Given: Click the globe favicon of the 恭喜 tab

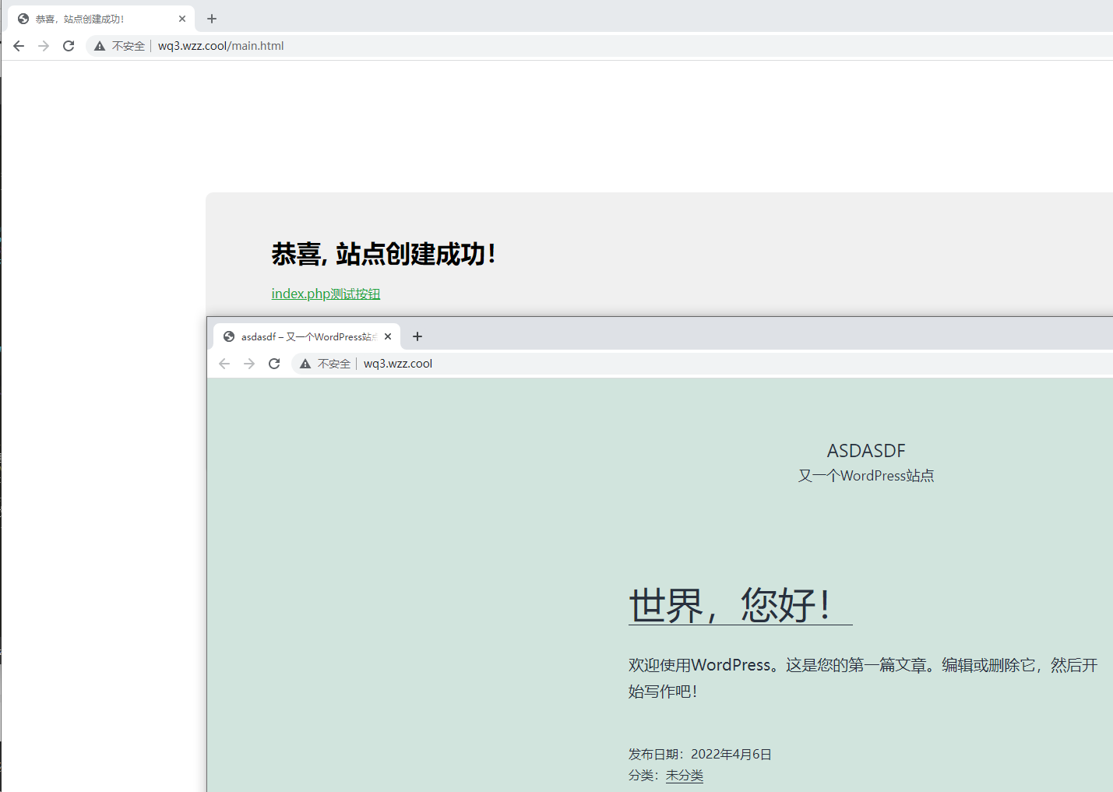Looking at the screenshot, I should point(23,19).
